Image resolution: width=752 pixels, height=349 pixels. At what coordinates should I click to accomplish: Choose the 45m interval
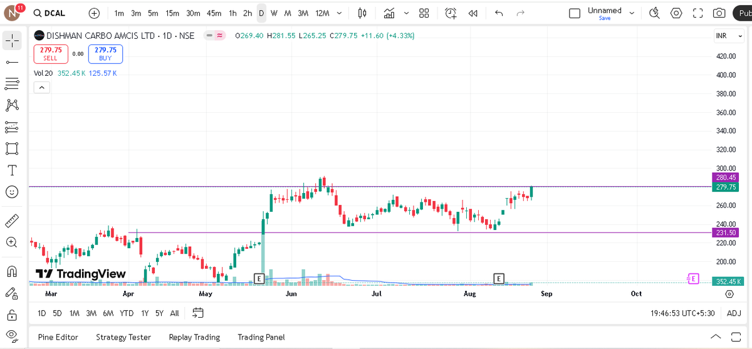coord(214,13)
